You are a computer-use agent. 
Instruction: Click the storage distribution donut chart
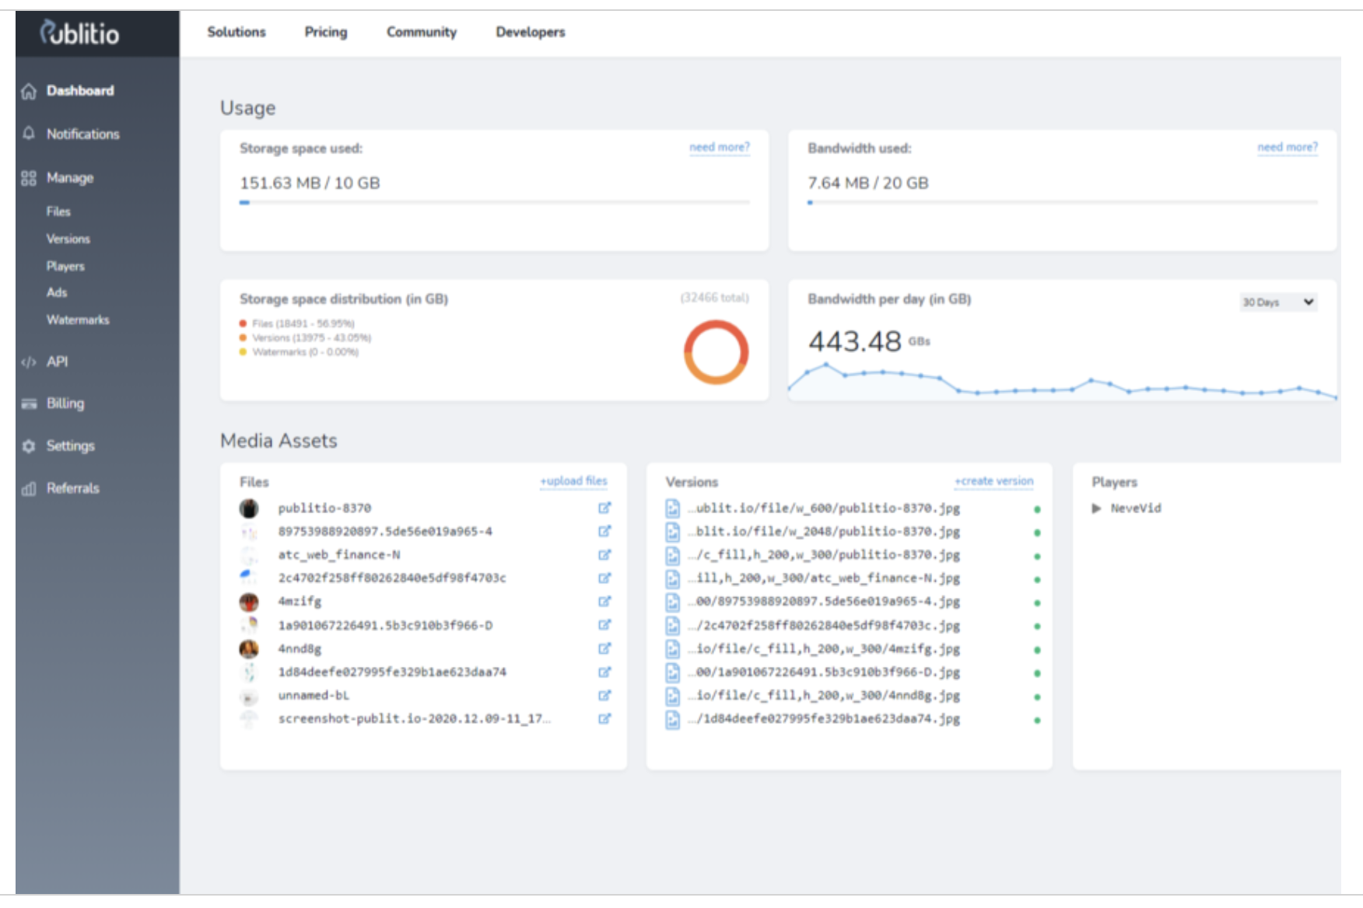point(716,352)
